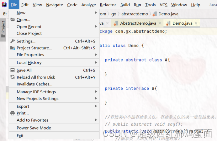Click the Project tool window folder icon
The image size is (217, 141).
3,36
